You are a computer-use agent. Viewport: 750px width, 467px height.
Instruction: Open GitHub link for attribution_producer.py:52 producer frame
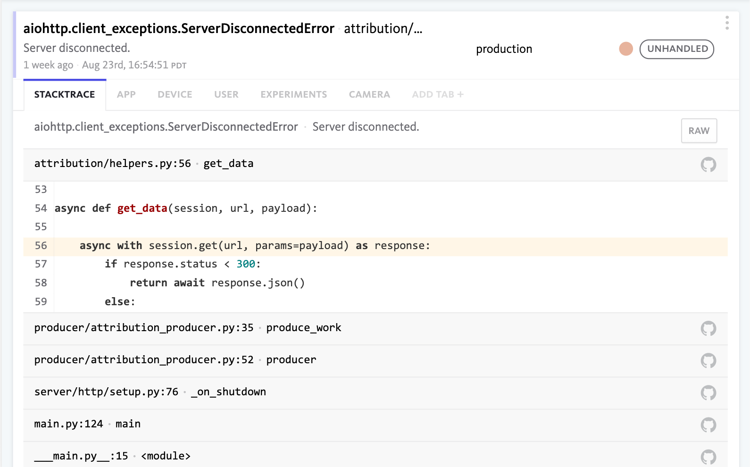[708, 361]
